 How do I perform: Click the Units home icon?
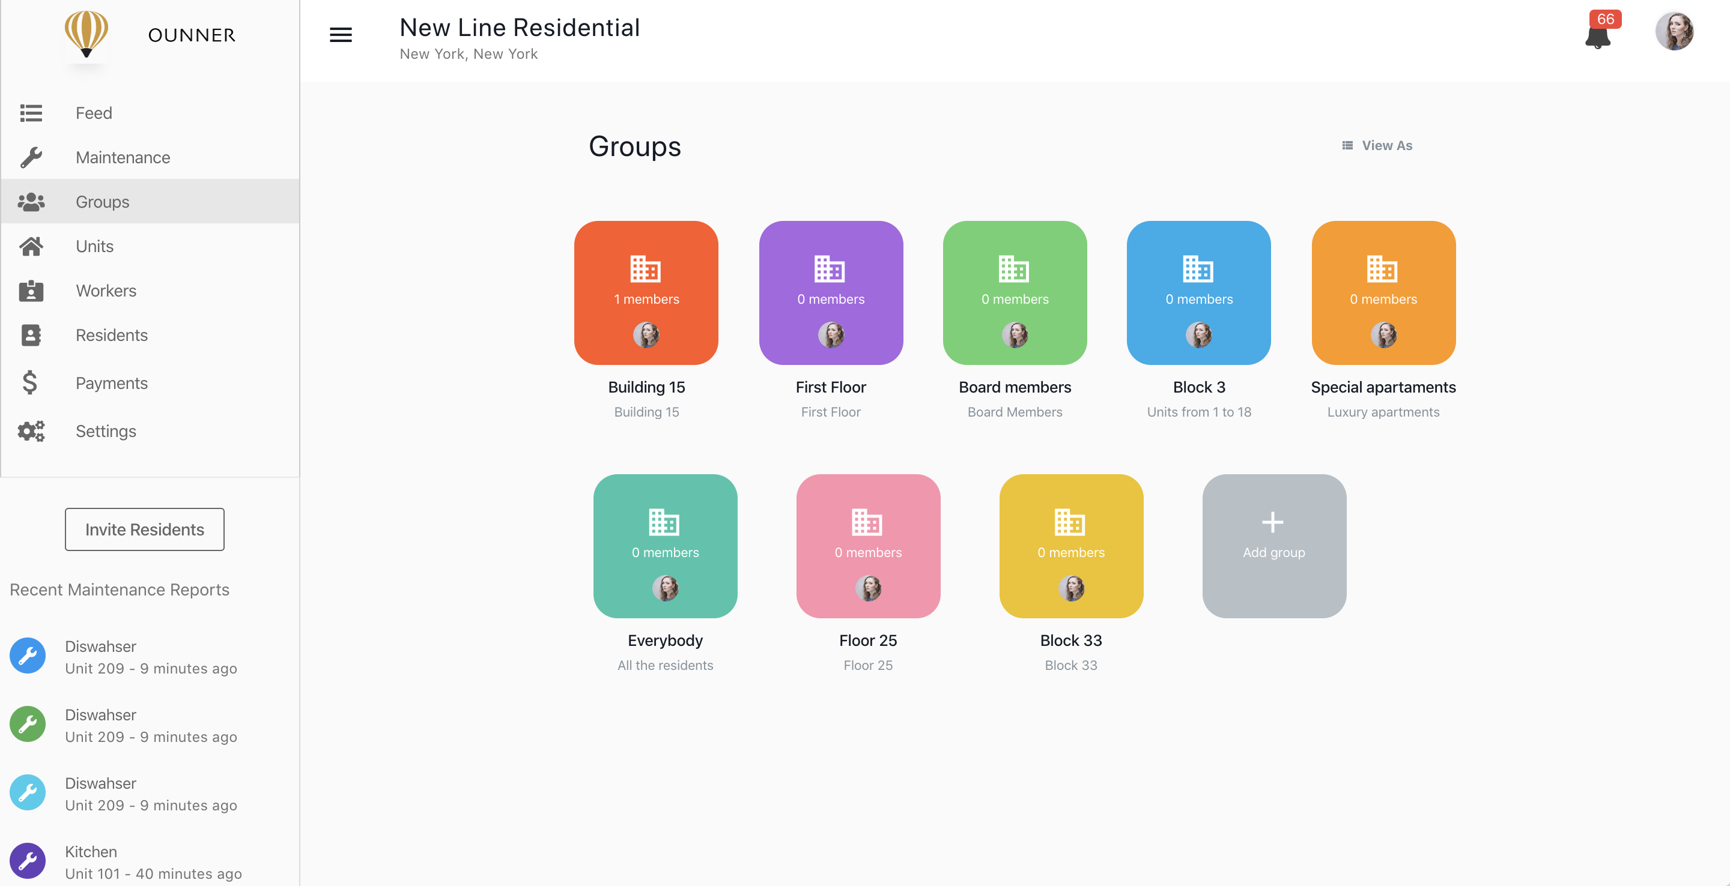[31, 246]
